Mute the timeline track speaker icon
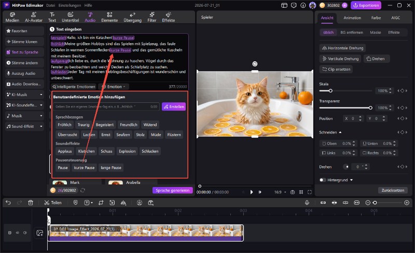 tap(25, 233)
